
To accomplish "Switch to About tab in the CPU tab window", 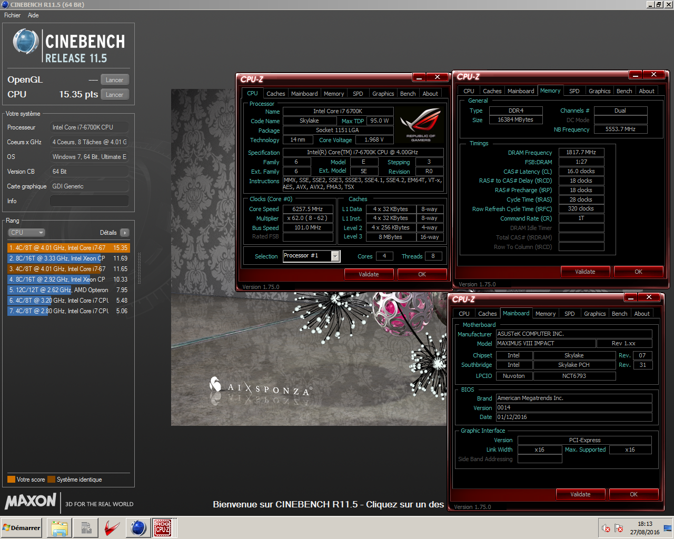I will click(430, 94).
